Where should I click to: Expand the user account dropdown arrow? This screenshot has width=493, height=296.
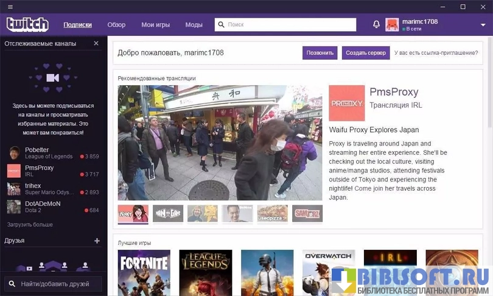tap(483, 25)
